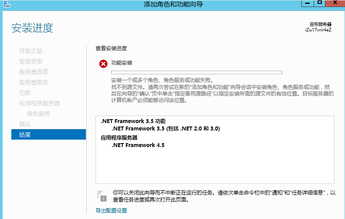345x219 pixels.
Task: Click the notification flag icon at the bottom
Action: [102, 195]
